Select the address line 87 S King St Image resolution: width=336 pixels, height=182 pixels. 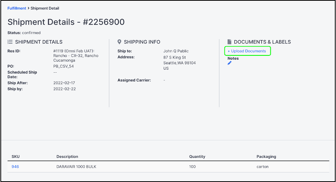click(x=175, y=57)
